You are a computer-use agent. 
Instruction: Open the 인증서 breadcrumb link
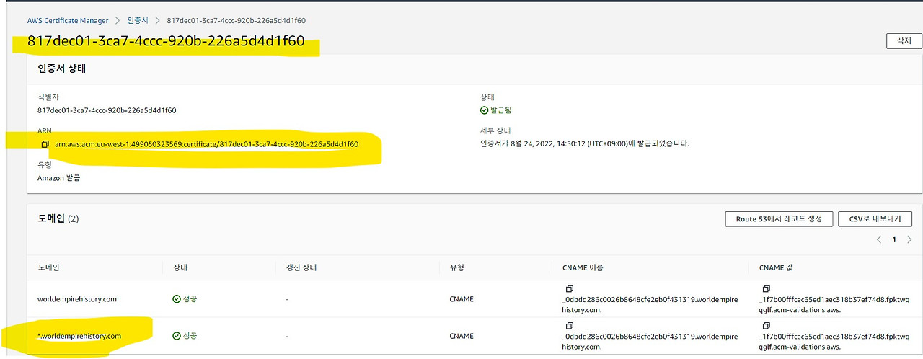point(137,21)
